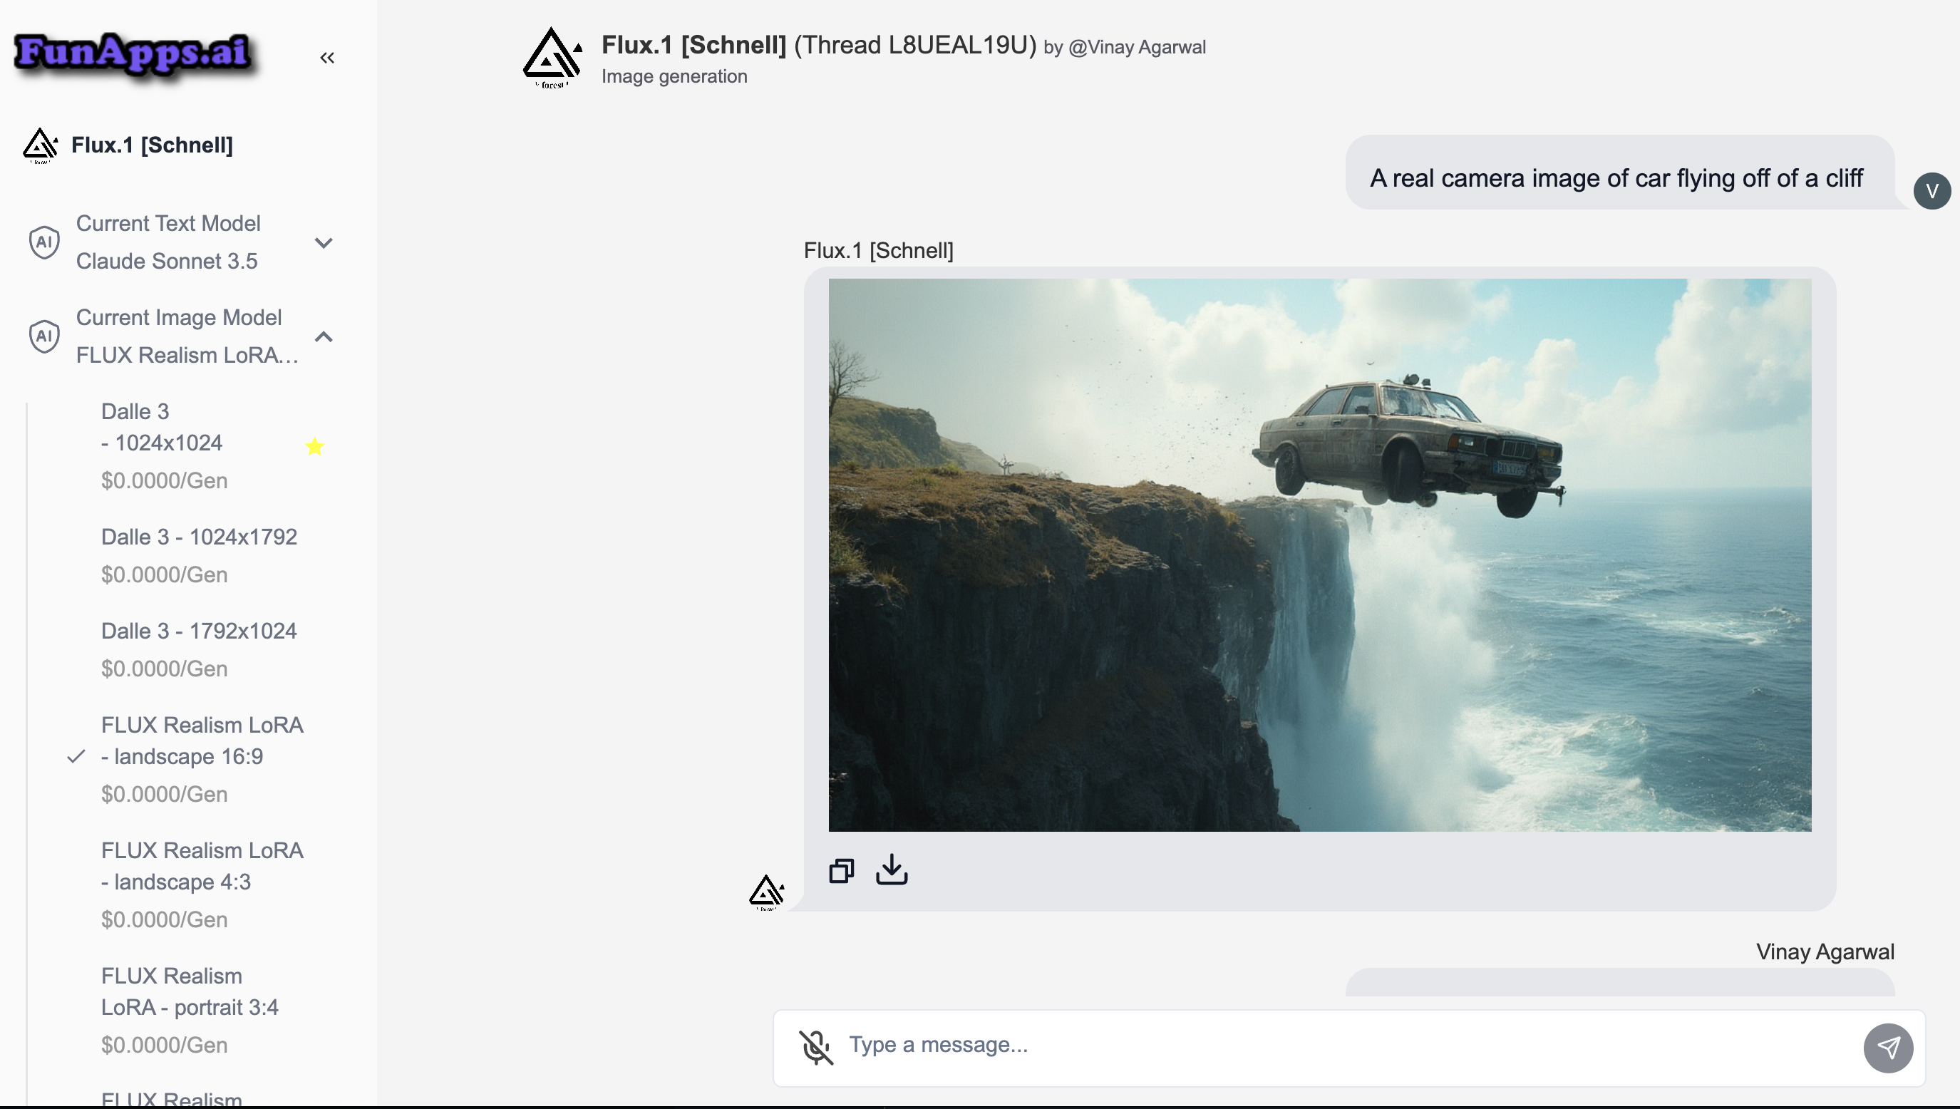Click the Flux logo in thread header
Image resolution: width=1960 pixels, height=1109 pixels.
click(552, 56)
